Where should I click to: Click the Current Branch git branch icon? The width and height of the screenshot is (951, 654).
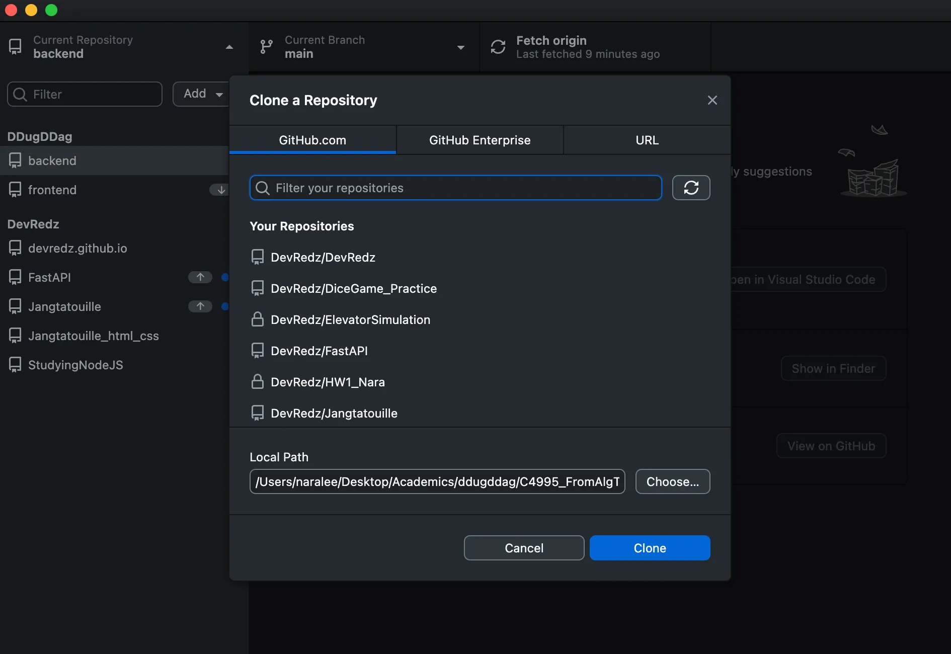click(x=266, y=47)
